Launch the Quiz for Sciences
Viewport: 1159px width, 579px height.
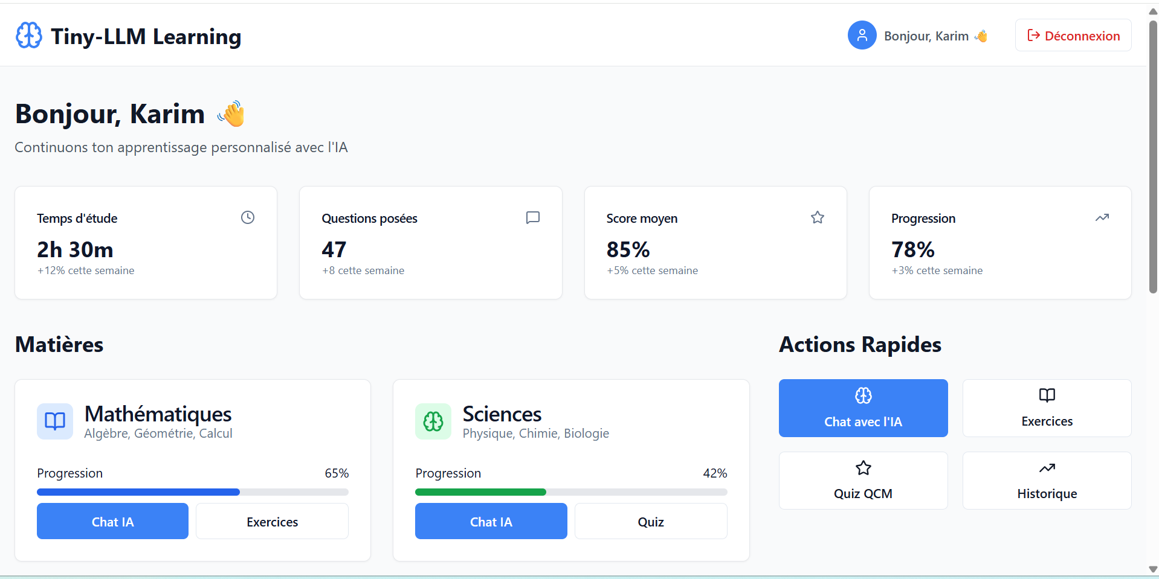650,521
